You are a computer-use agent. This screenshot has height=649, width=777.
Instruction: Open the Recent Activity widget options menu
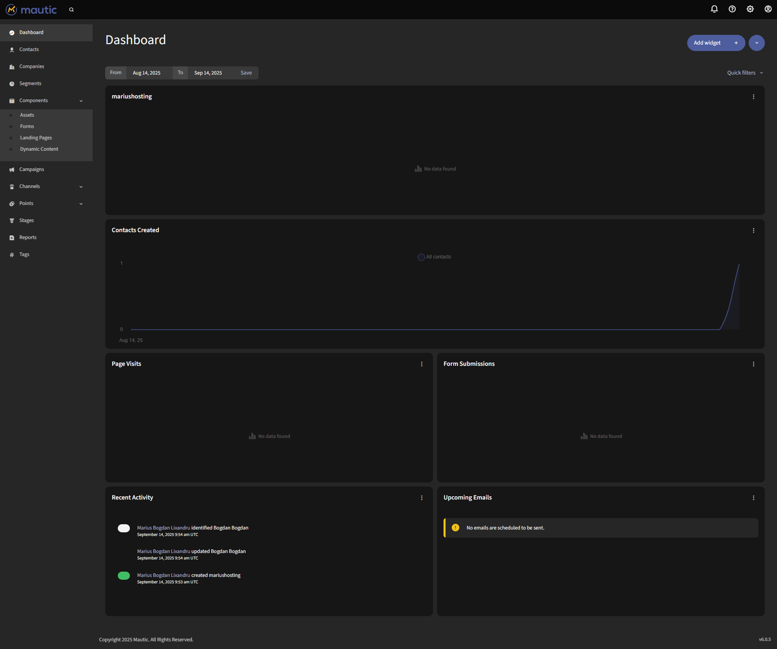421,498
